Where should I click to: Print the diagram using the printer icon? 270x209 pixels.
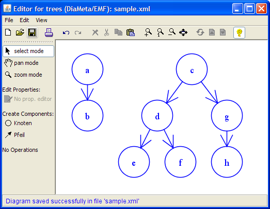click(x=49, y=32)
